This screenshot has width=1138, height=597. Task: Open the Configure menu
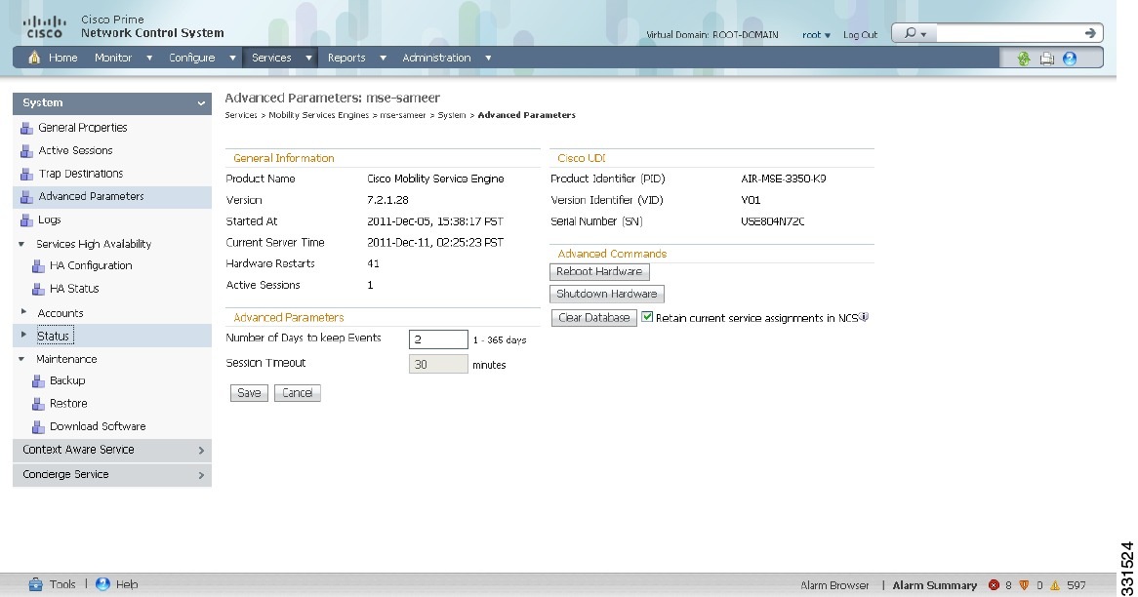(x=191, y=58)
